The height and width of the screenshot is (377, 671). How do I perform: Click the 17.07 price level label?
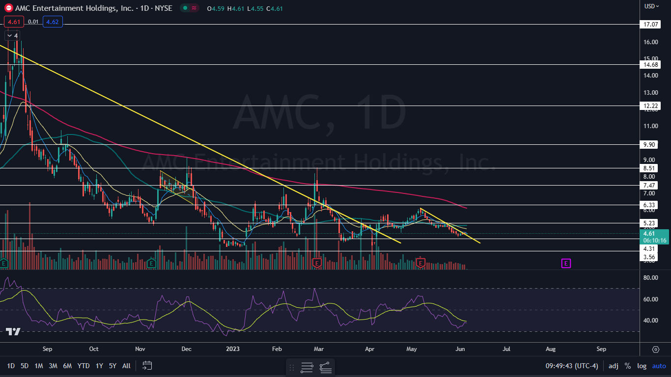[651, 24]
